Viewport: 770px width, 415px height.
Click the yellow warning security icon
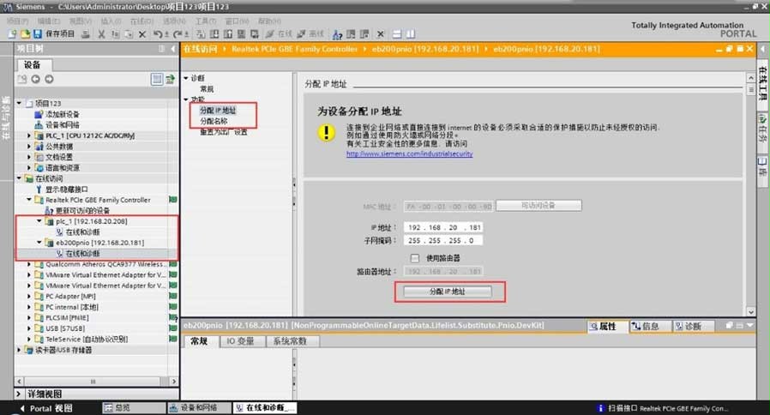coord(326,132)
